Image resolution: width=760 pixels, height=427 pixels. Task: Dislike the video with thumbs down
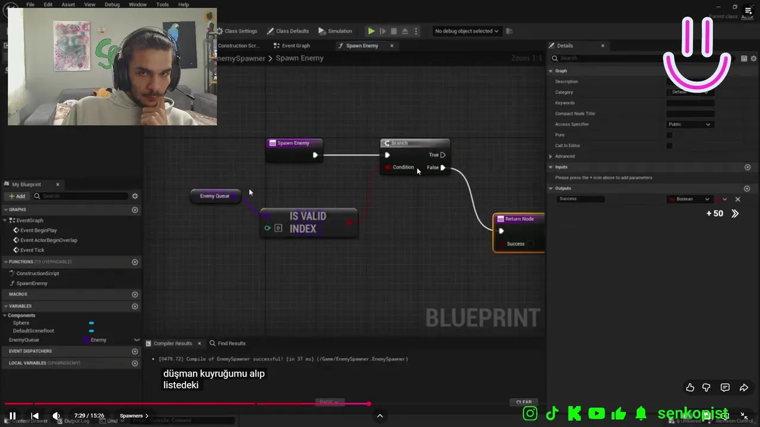[707, 387]
